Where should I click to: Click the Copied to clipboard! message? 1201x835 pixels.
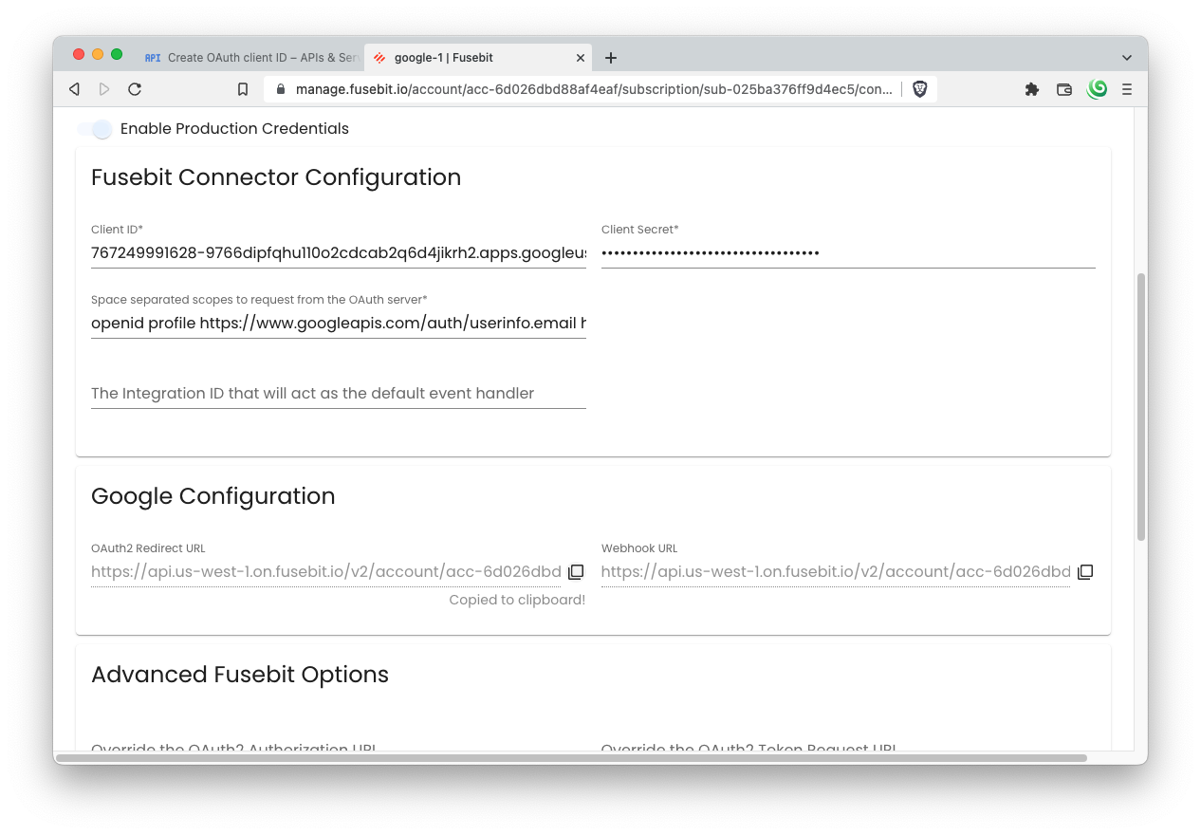pos(517,600)
